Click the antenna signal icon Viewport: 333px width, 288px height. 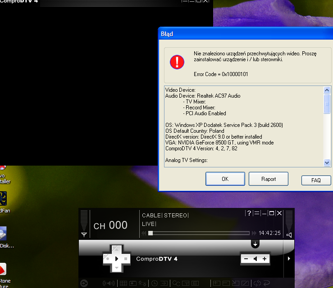84,234
